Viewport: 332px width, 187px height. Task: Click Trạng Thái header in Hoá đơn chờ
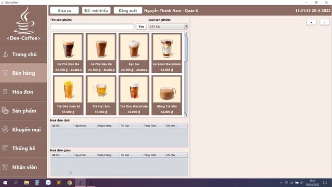click(x=154, y=126)
